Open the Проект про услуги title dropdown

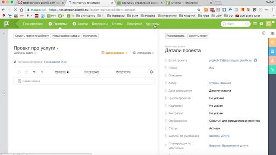[57, 48]
